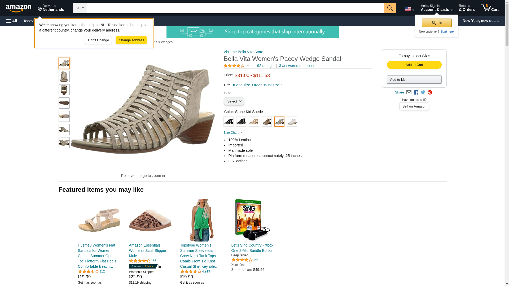Select the first black color swatch
Screen dimensions: 509x286
(228, 122)
